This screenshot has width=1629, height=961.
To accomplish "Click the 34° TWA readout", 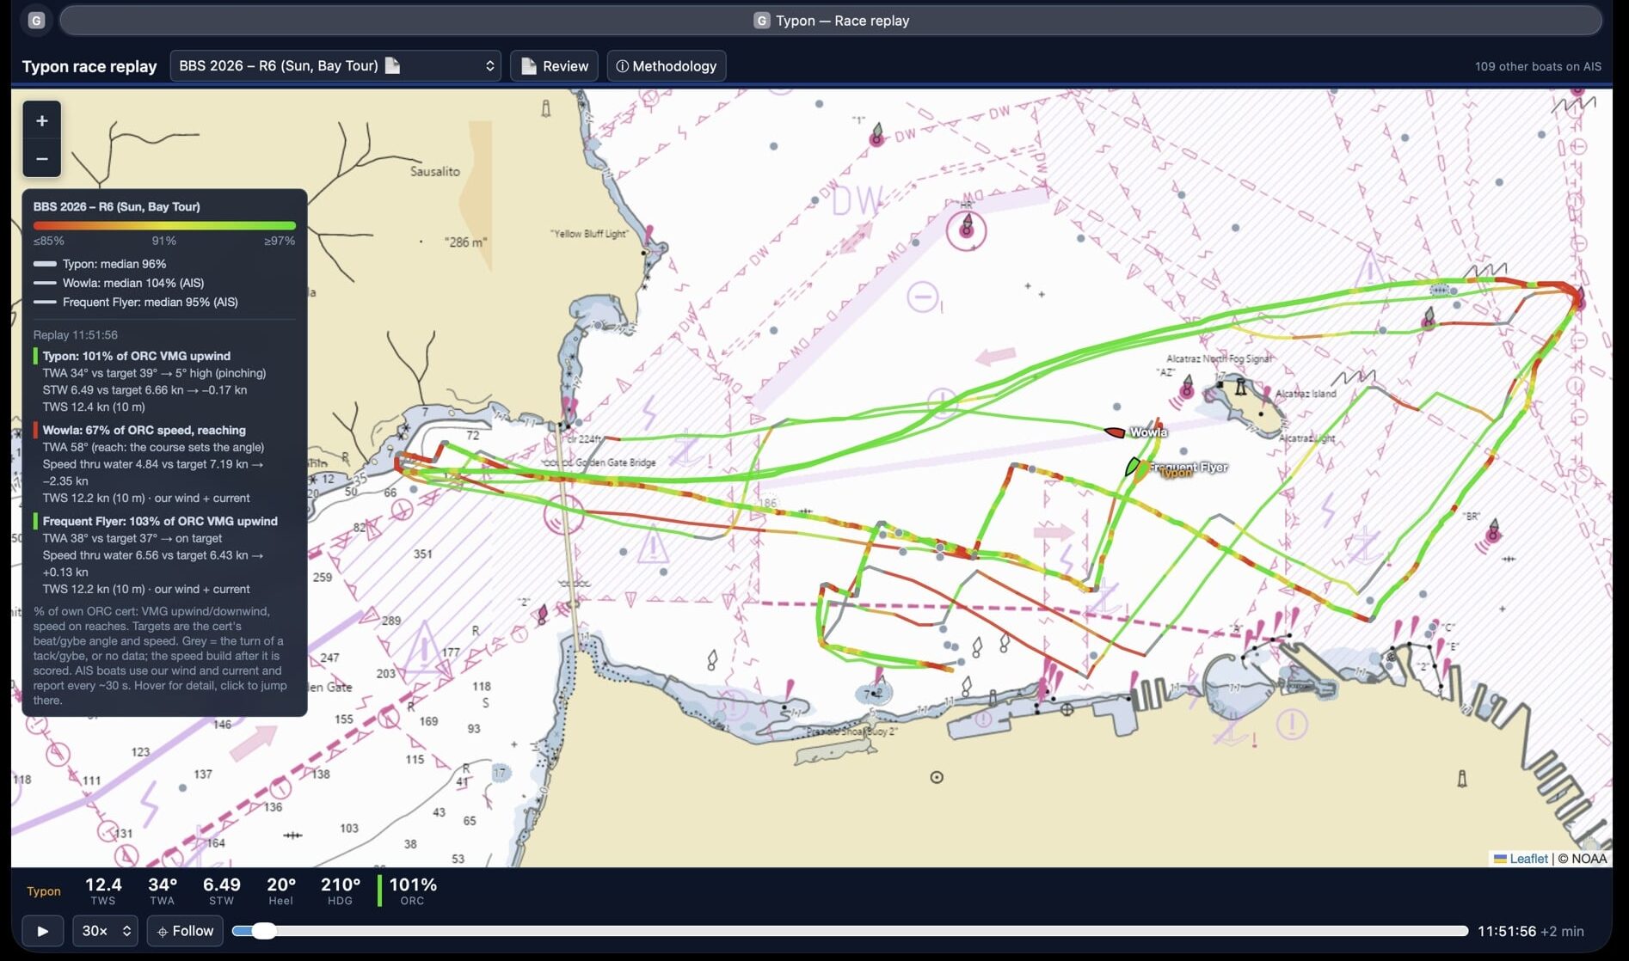I will (x=163, y=891).
